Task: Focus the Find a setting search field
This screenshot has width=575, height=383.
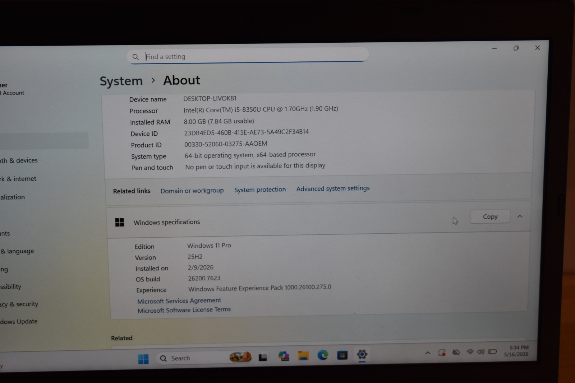Action: click(248, 56)
